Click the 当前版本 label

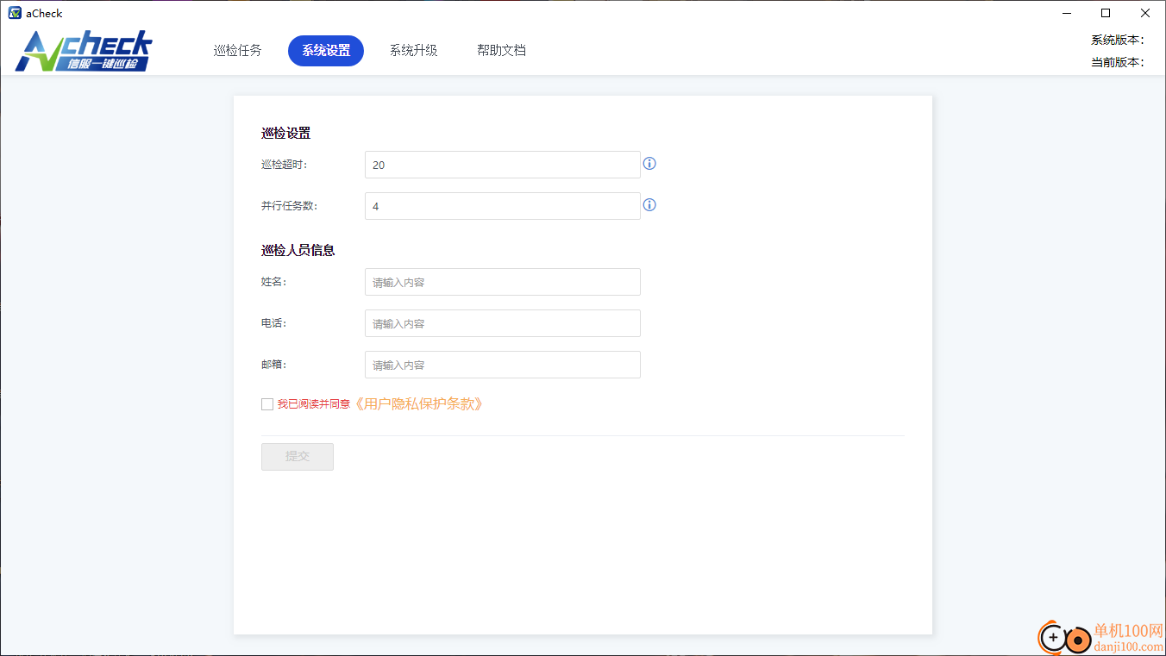(x=1118, y=62)
